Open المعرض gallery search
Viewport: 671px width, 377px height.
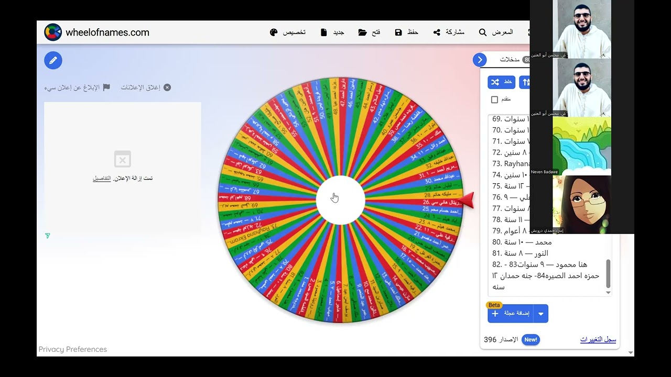click(x=496, y=32)
